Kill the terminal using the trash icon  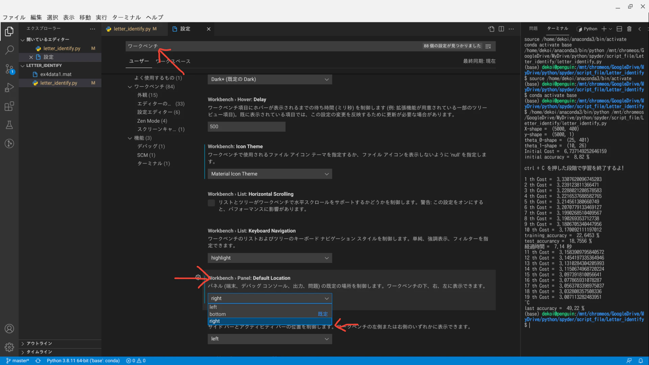tap(629, 29)
